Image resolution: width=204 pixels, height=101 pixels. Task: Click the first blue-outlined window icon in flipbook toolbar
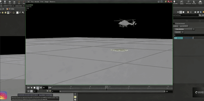click(159, 2)
